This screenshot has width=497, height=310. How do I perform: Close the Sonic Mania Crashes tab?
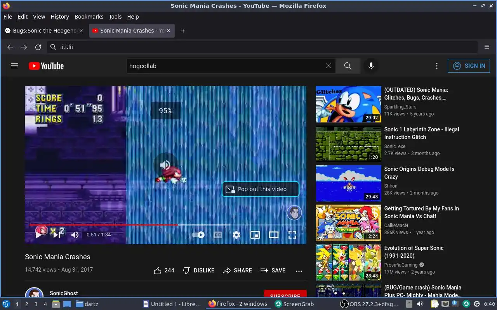coord(169,31)
